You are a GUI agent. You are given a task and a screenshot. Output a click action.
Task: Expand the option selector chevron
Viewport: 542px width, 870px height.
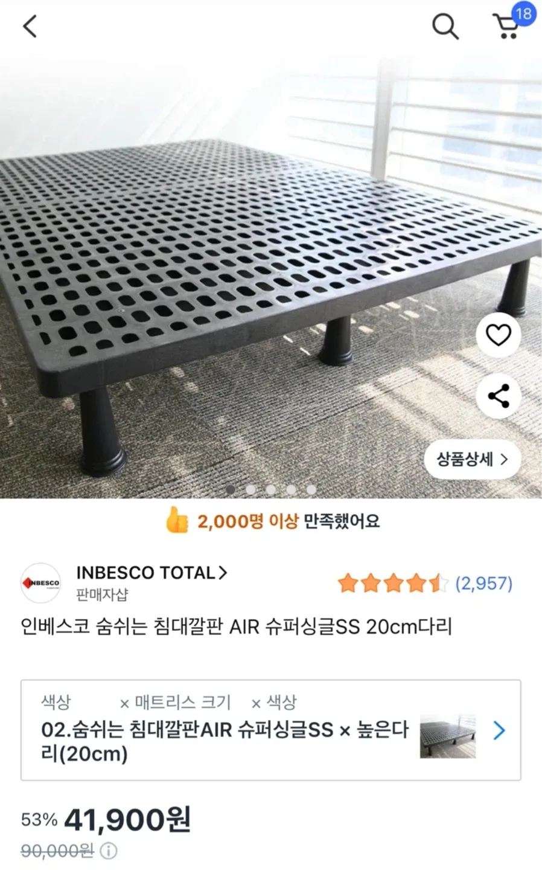click(x=499, y=731)
